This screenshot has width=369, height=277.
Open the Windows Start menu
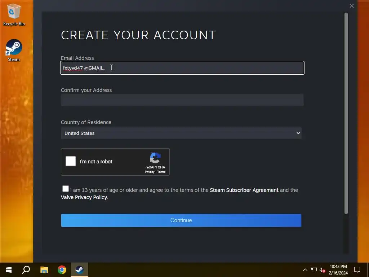coord(9,270)
